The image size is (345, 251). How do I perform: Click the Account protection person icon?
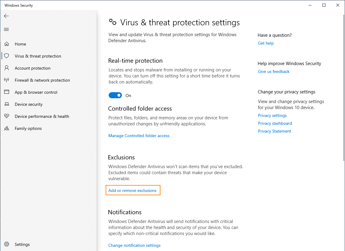pyautogui.click(x=7, y=68)
